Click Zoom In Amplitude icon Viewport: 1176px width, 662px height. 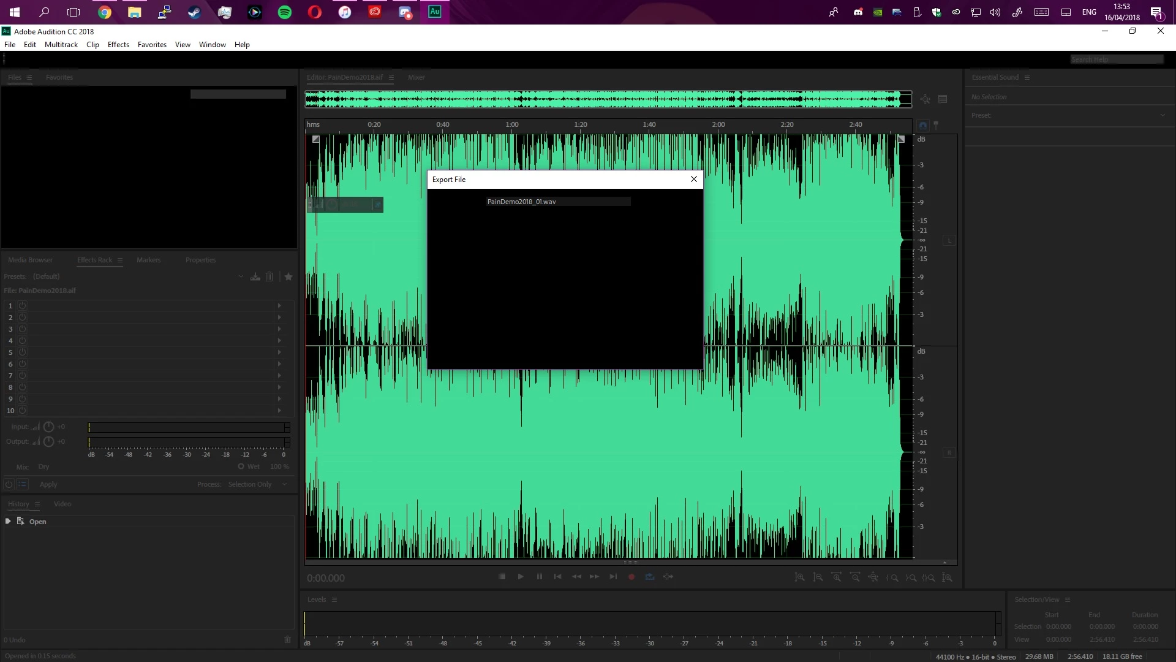(799, 577)
